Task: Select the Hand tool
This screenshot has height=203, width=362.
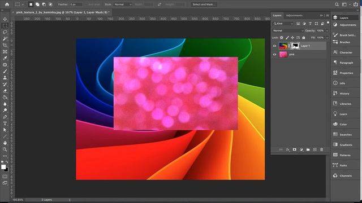Action: tap(5, 143)
